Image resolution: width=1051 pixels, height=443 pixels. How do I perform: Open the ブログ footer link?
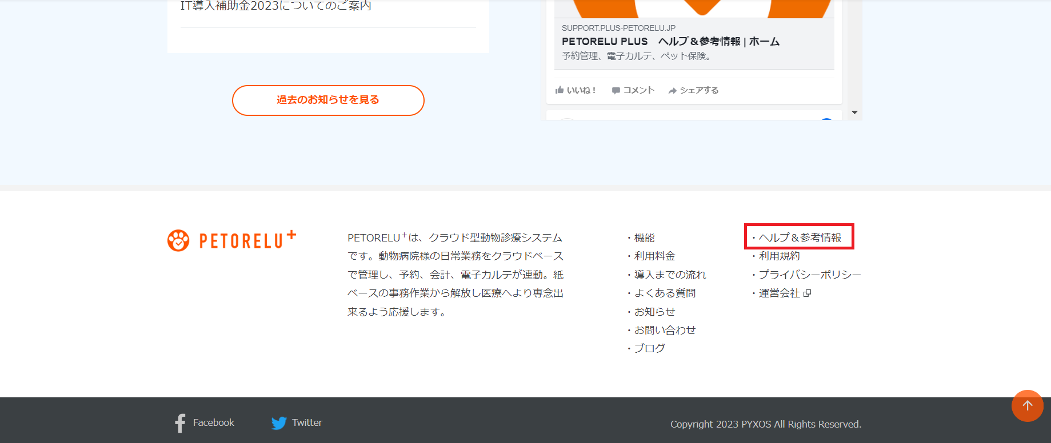(x=649, y=348)
